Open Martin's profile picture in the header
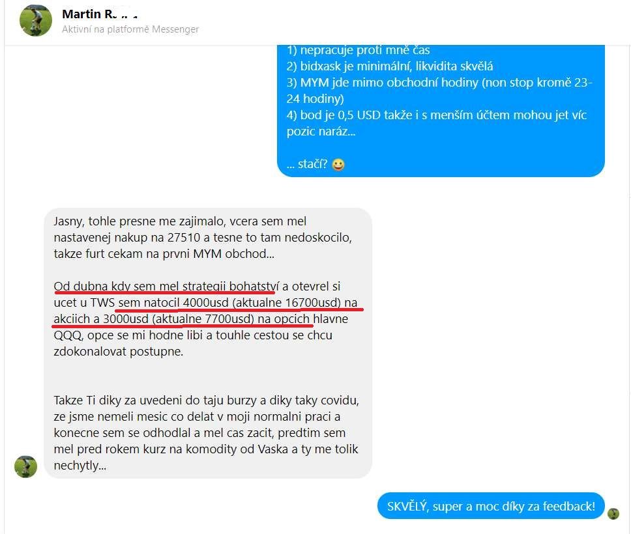The image size is (631, 534). click(x=36, y=20)
